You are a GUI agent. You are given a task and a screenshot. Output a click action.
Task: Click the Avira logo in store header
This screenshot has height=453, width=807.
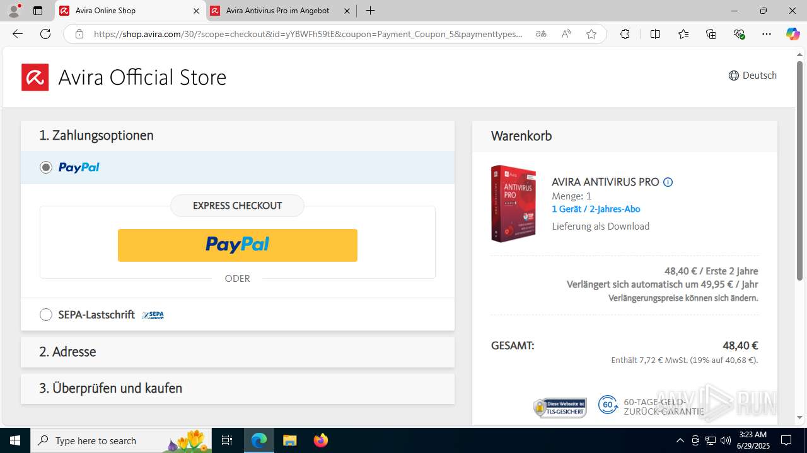pyautogui.click(x=35, y=77)
